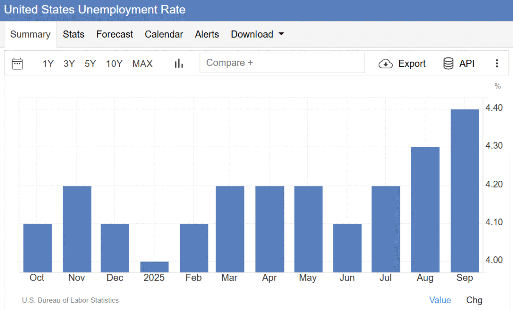Click the Export cloud download icon
Viewport: 513px width, 310px height.
pos(385,63)
